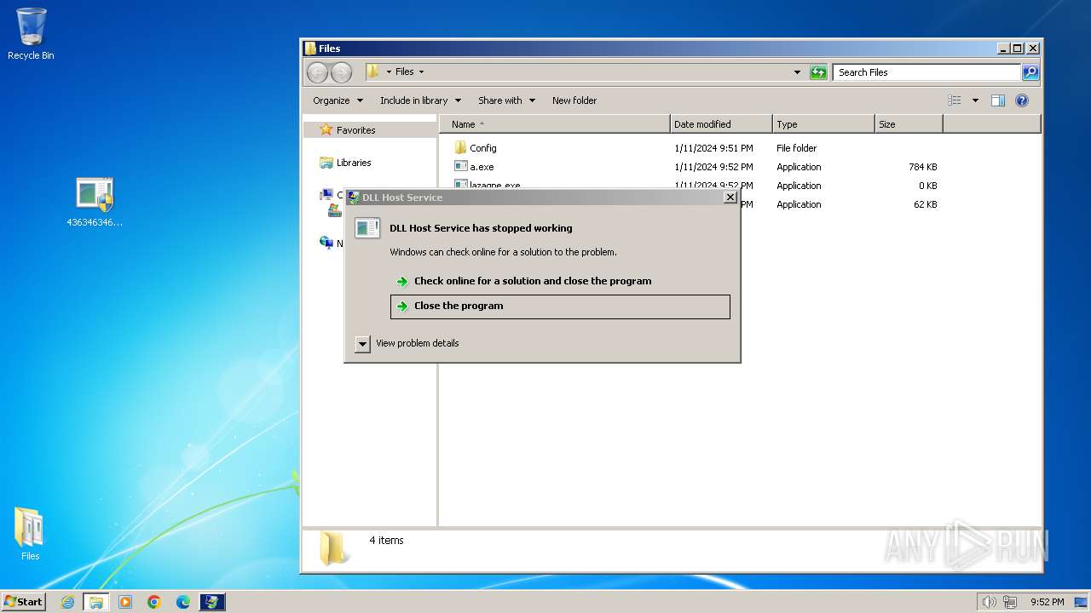Image resolution: width=1091 pixels, height=613 pixels.
Task: Click the DLL Host Service taskbar item
Action: [x=212, y=602]
